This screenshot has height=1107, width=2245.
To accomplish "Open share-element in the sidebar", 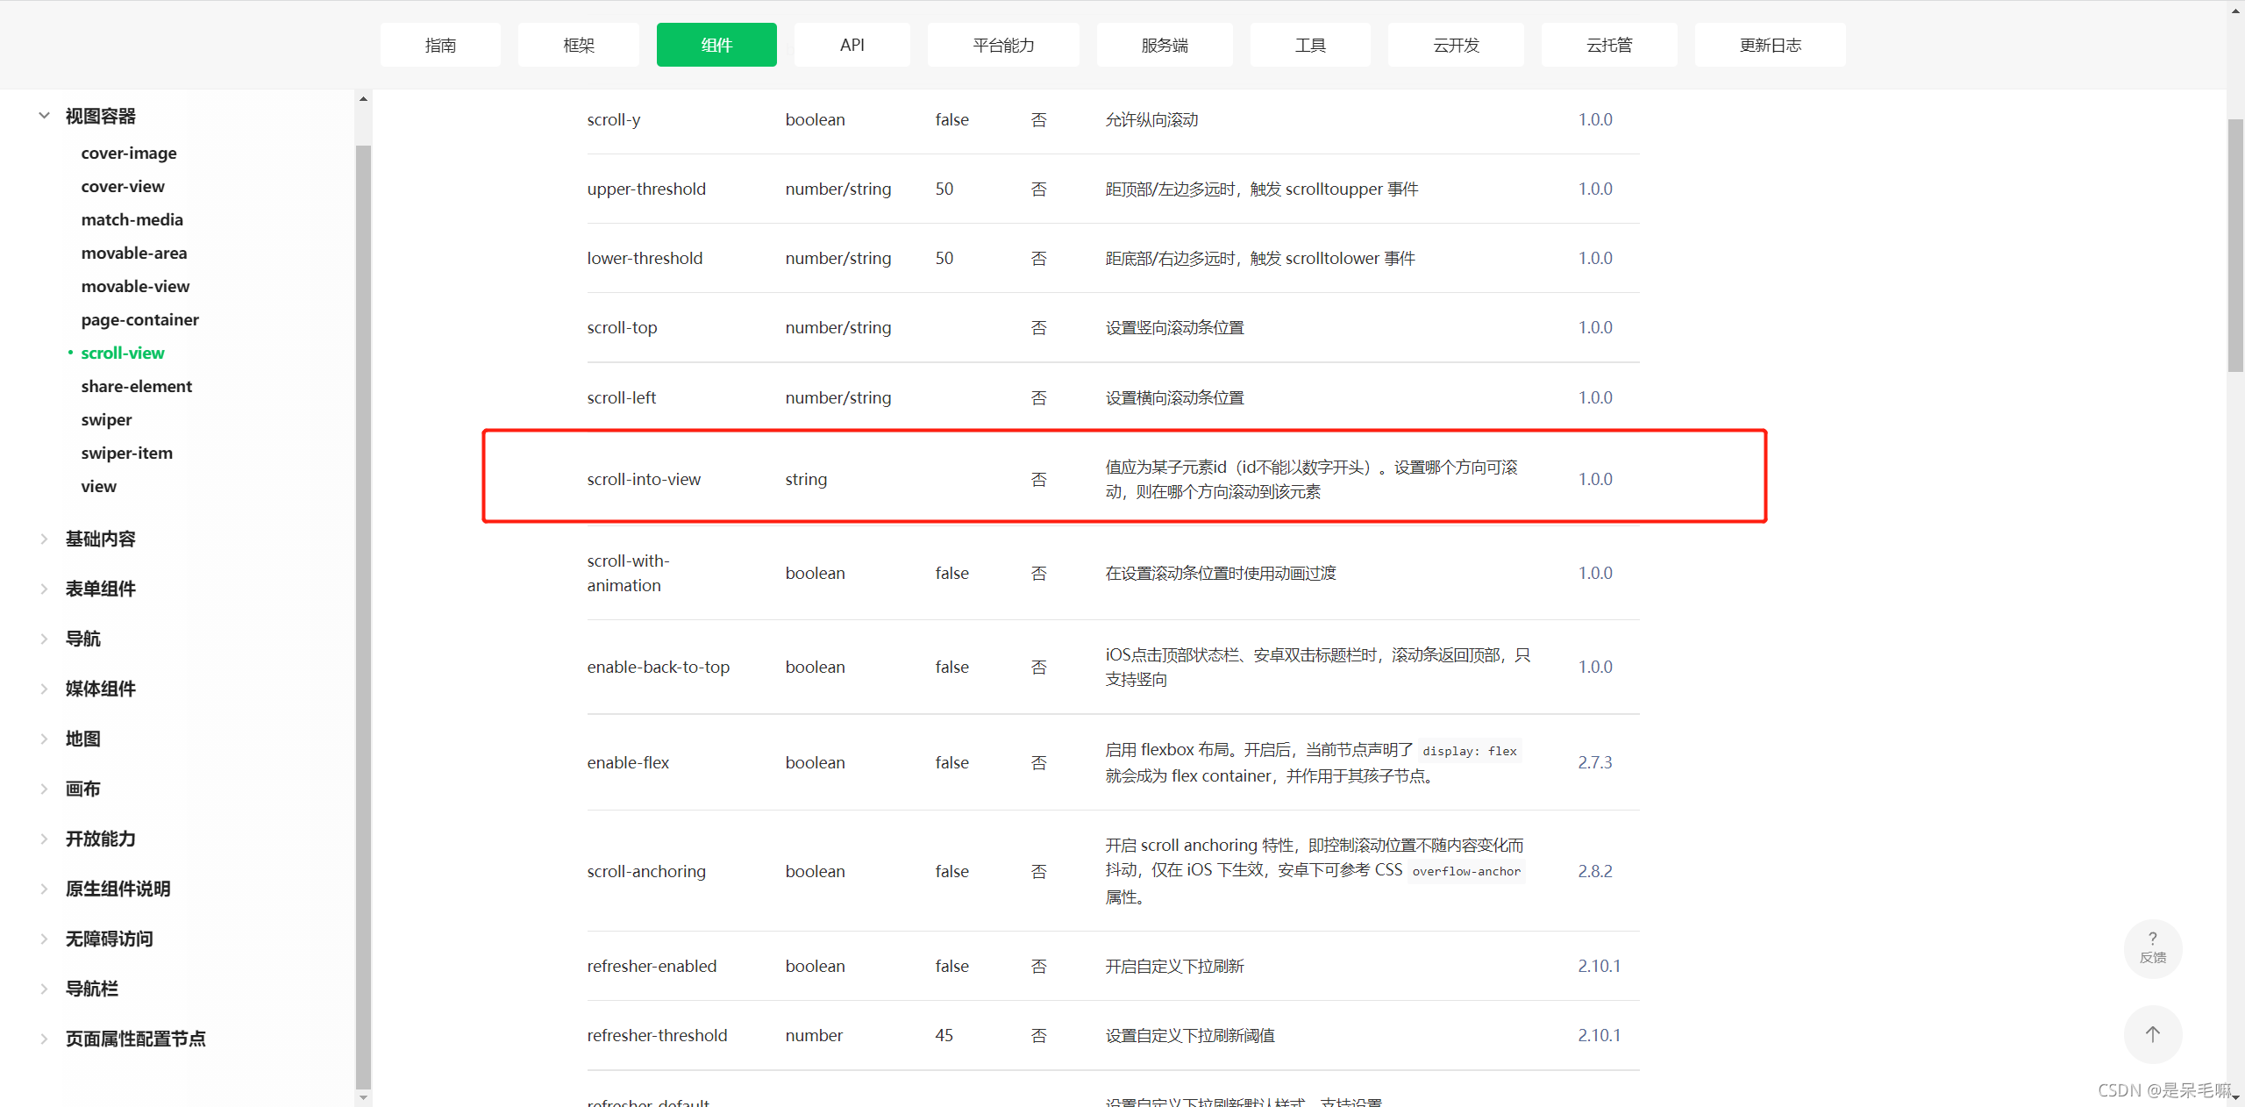I will [x=136, y=386].
